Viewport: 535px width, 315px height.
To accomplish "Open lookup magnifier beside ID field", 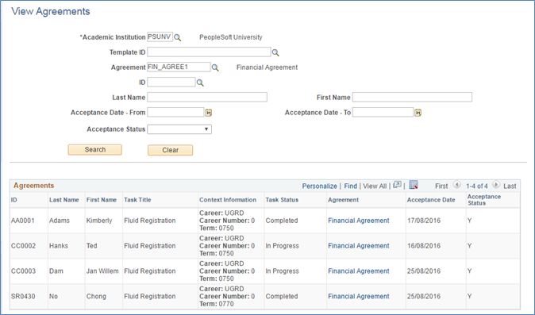I will tap(200, 83).
